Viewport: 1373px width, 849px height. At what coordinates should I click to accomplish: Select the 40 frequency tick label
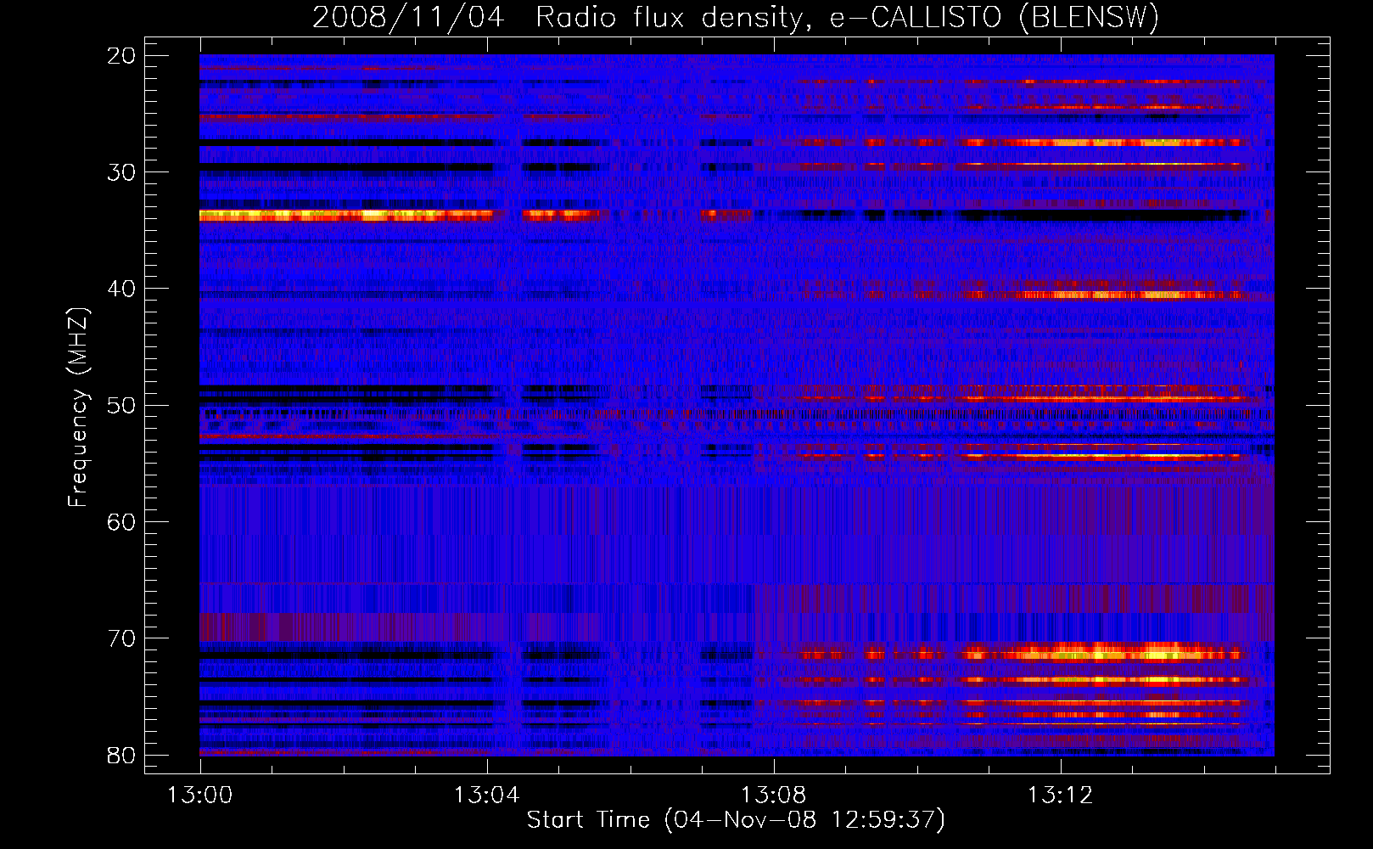click(122, 289)
